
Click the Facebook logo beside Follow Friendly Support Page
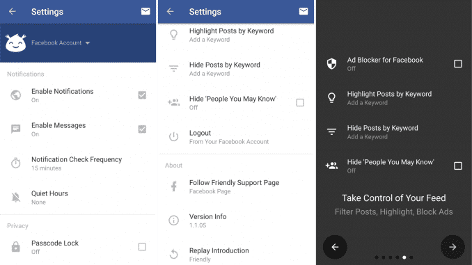tap(173, 186)
